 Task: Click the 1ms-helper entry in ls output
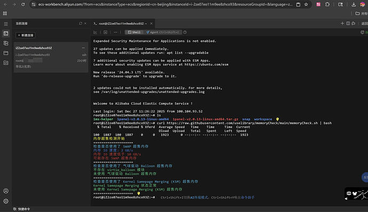[103, 119]
